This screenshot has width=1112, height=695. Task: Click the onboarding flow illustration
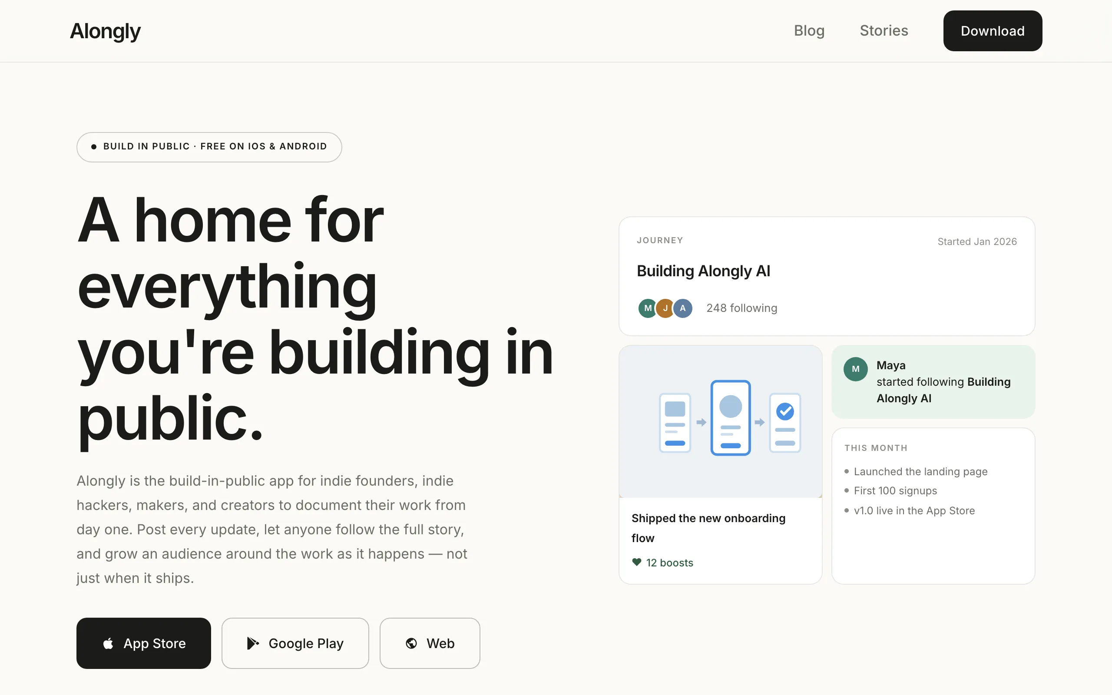pos(721,421)
